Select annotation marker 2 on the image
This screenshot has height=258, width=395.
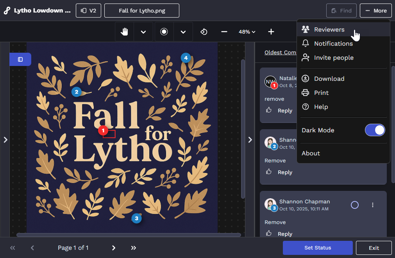[76, 92]
